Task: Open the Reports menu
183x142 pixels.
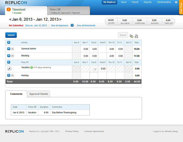Action: click(147, 2)
